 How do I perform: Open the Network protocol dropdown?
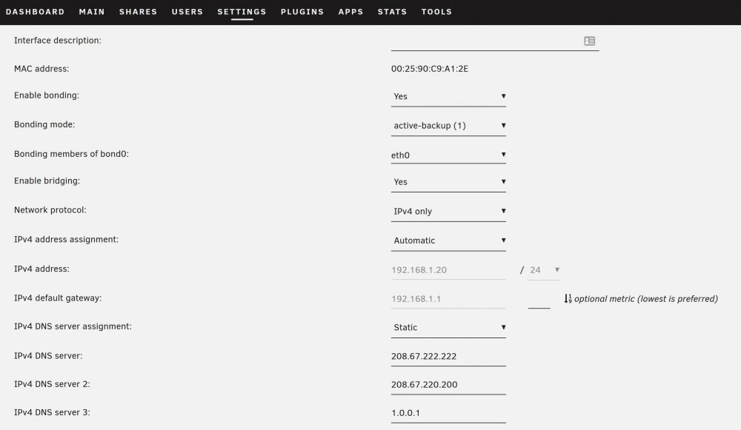tap(448, 211)
